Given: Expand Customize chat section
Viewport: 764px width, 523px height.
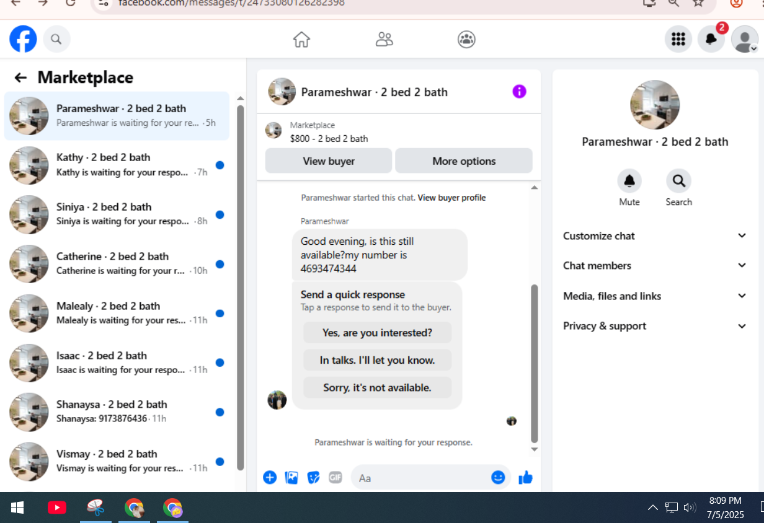Looking at the screenshot, I should pos(655,236).
